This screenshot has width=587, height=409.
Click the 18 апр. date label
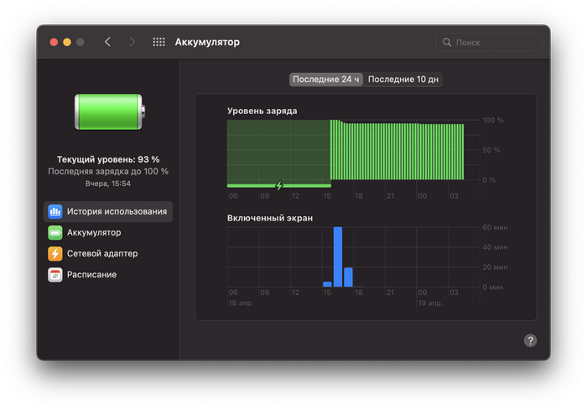pos(242,303)
